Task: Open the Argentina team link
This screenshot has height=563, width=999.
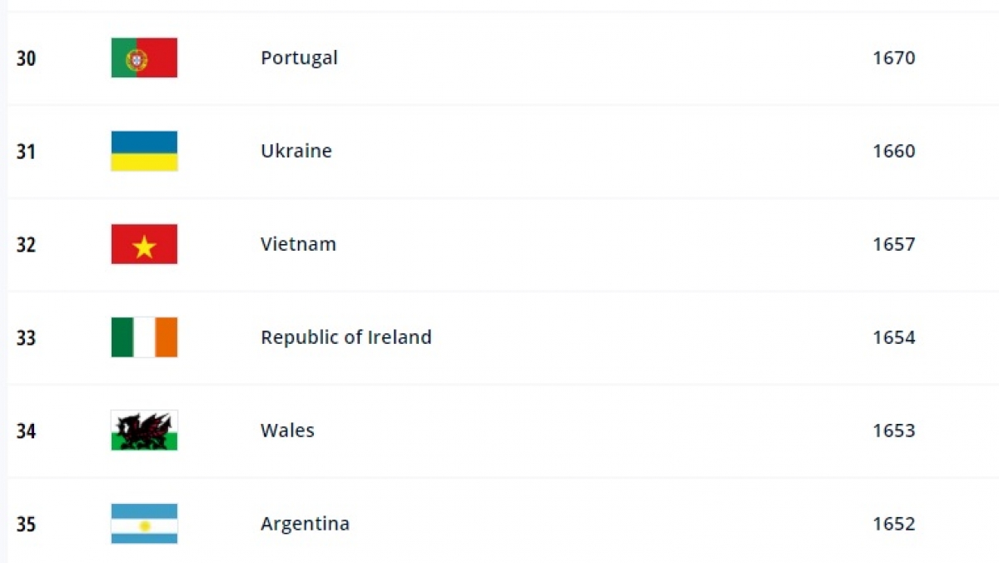Action: (305, 525)
